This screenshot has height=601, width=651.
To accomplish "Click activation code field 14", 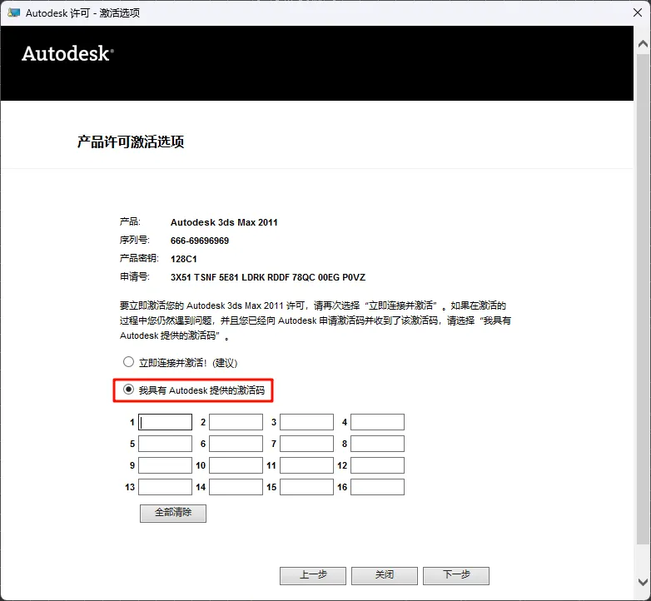I will coord(236,487).
